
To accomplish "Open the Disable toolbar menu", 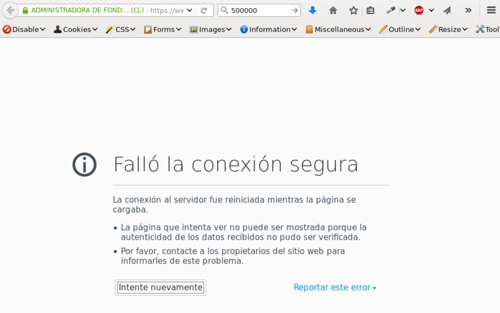I will tap(24, 29).
